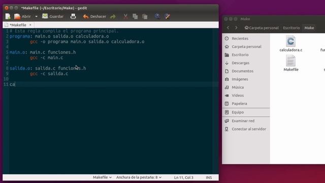Open search with the magnifier icon

point(157,16)
